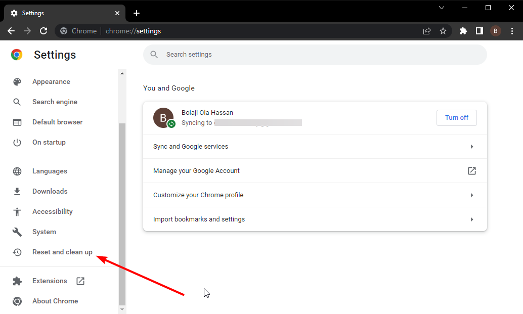This screenshot has width=523, height=314.
Task: Bookmark this page with star icon
Action: click(x=443, y=31)
